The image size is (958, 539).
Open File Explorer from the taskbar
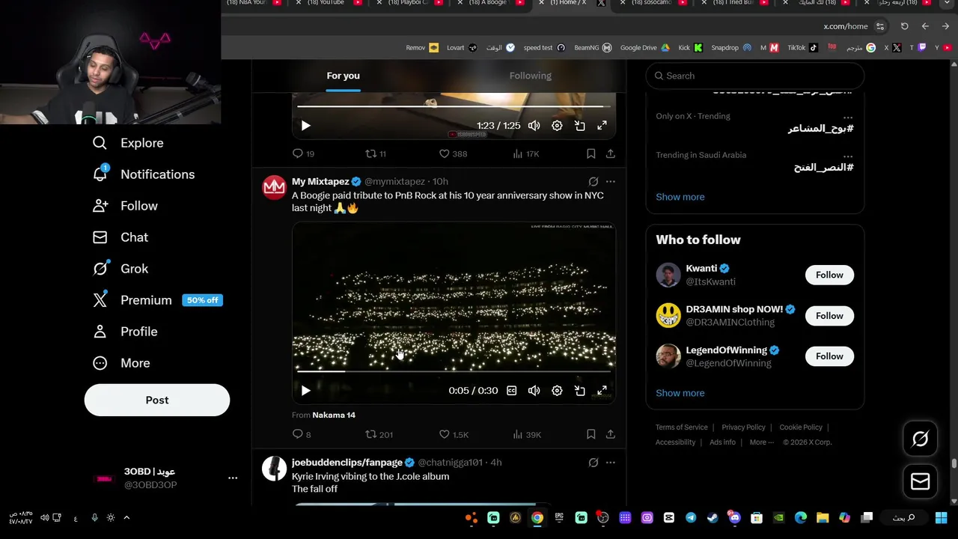[x=823, y=517]
